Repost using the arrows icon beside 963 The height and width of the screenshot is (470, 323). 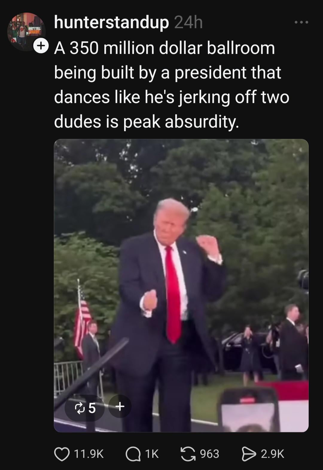point(188,454)
